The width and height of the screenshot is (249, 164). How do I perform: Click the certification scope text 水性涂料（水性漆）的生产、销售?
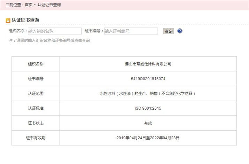(x=129, y=94)
